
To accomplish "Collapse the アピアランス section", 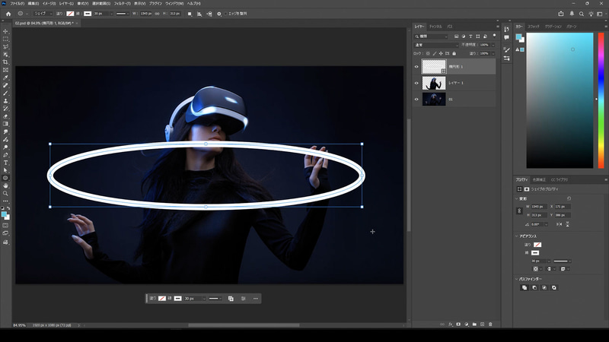I will pos(518,236).
